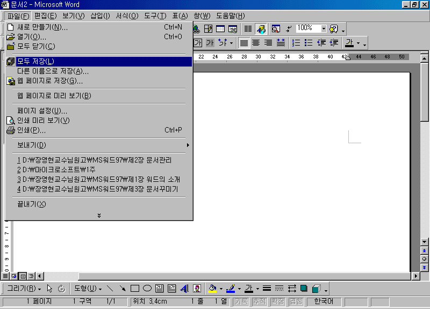
Task: Expand the Send To (보내기) submenu
Action: [99, 145]
